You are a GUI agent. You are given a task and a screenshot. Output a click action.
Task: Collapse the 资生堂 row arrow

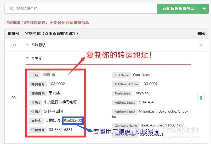tap(27, 58)
